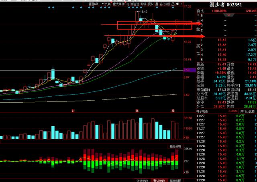Click the 内 toolbar button
The height and width of the screenshot is (182, 257).
point(128,4)
